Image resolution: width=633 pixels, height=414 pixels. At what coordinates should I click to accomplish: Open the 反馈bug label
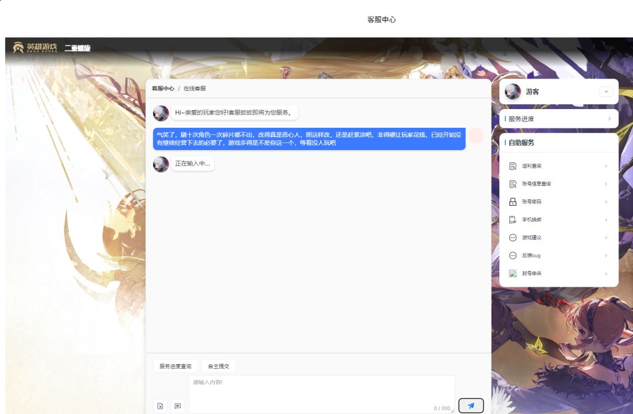point(531,255)
